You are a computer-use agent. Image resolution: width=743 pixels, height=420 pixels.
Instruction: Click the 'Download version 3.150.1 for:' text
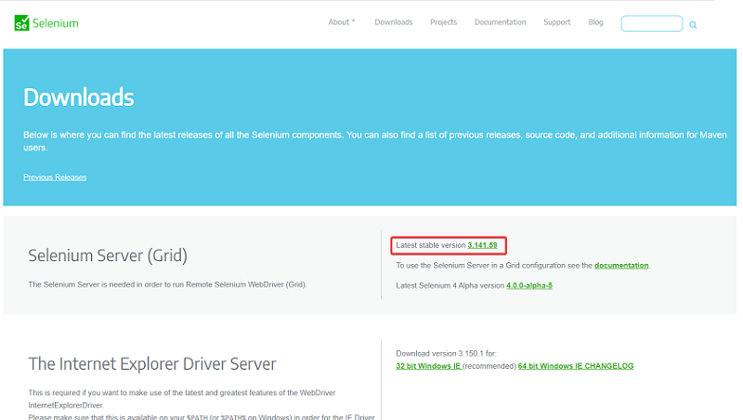[446, 353]
